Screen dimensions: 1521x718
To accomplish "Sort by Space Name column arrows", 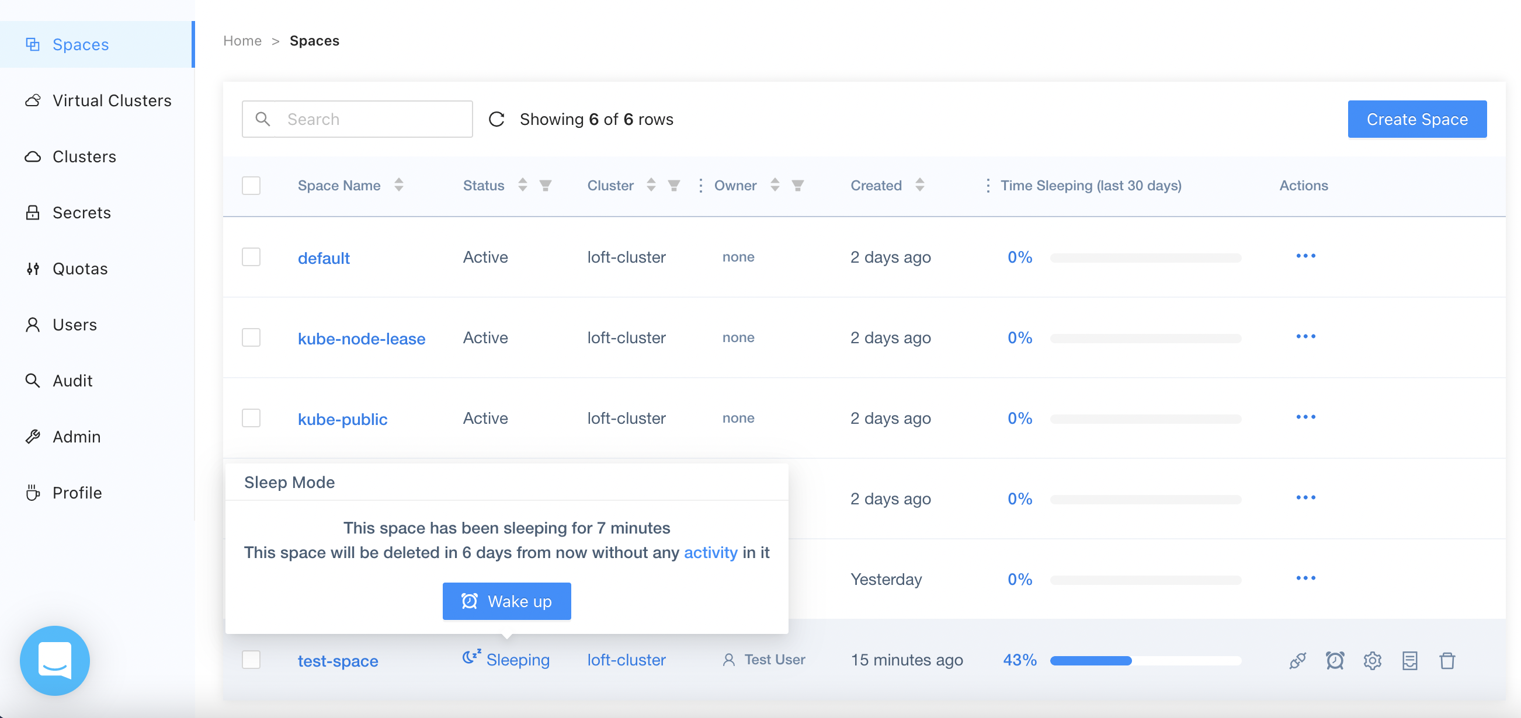I will pos(399,184).
